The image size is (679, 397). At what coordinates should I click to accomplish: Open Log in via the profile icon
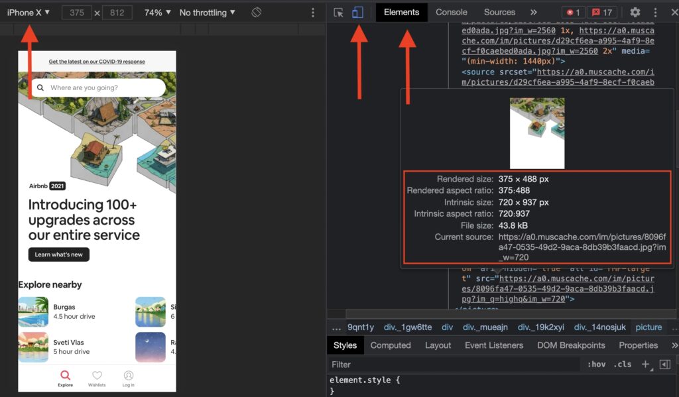tap(128, 376)
